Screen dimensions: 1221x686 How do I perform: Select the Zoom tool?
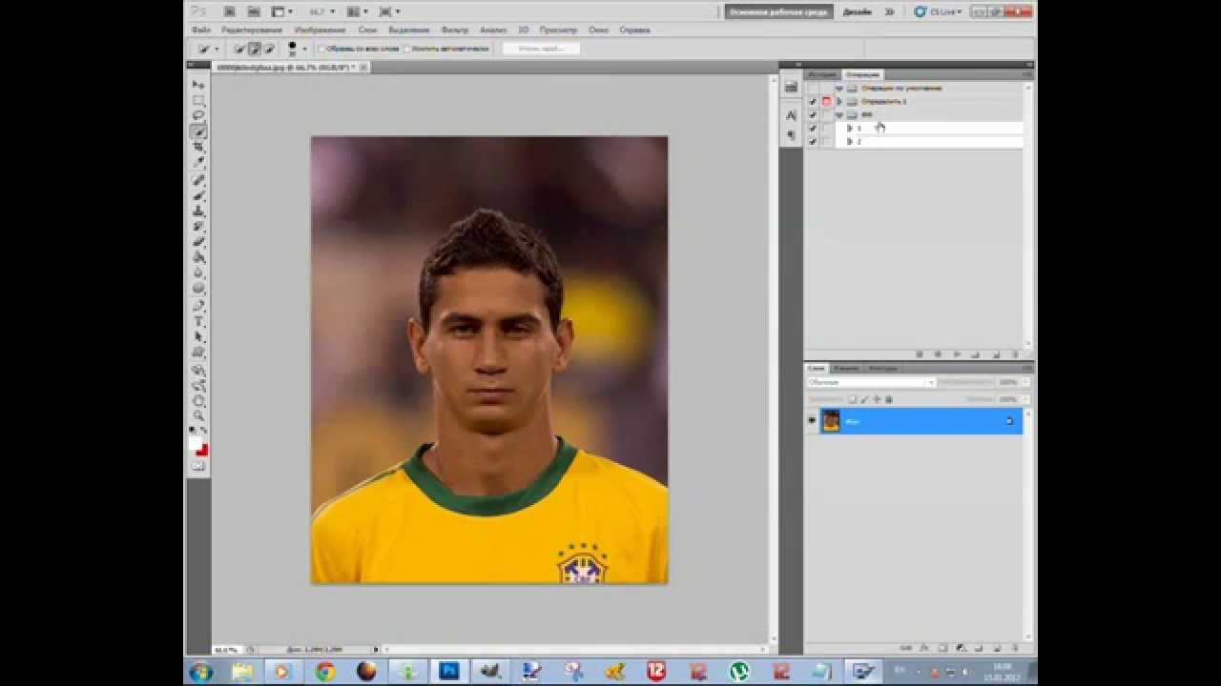[x=198, y=416]
